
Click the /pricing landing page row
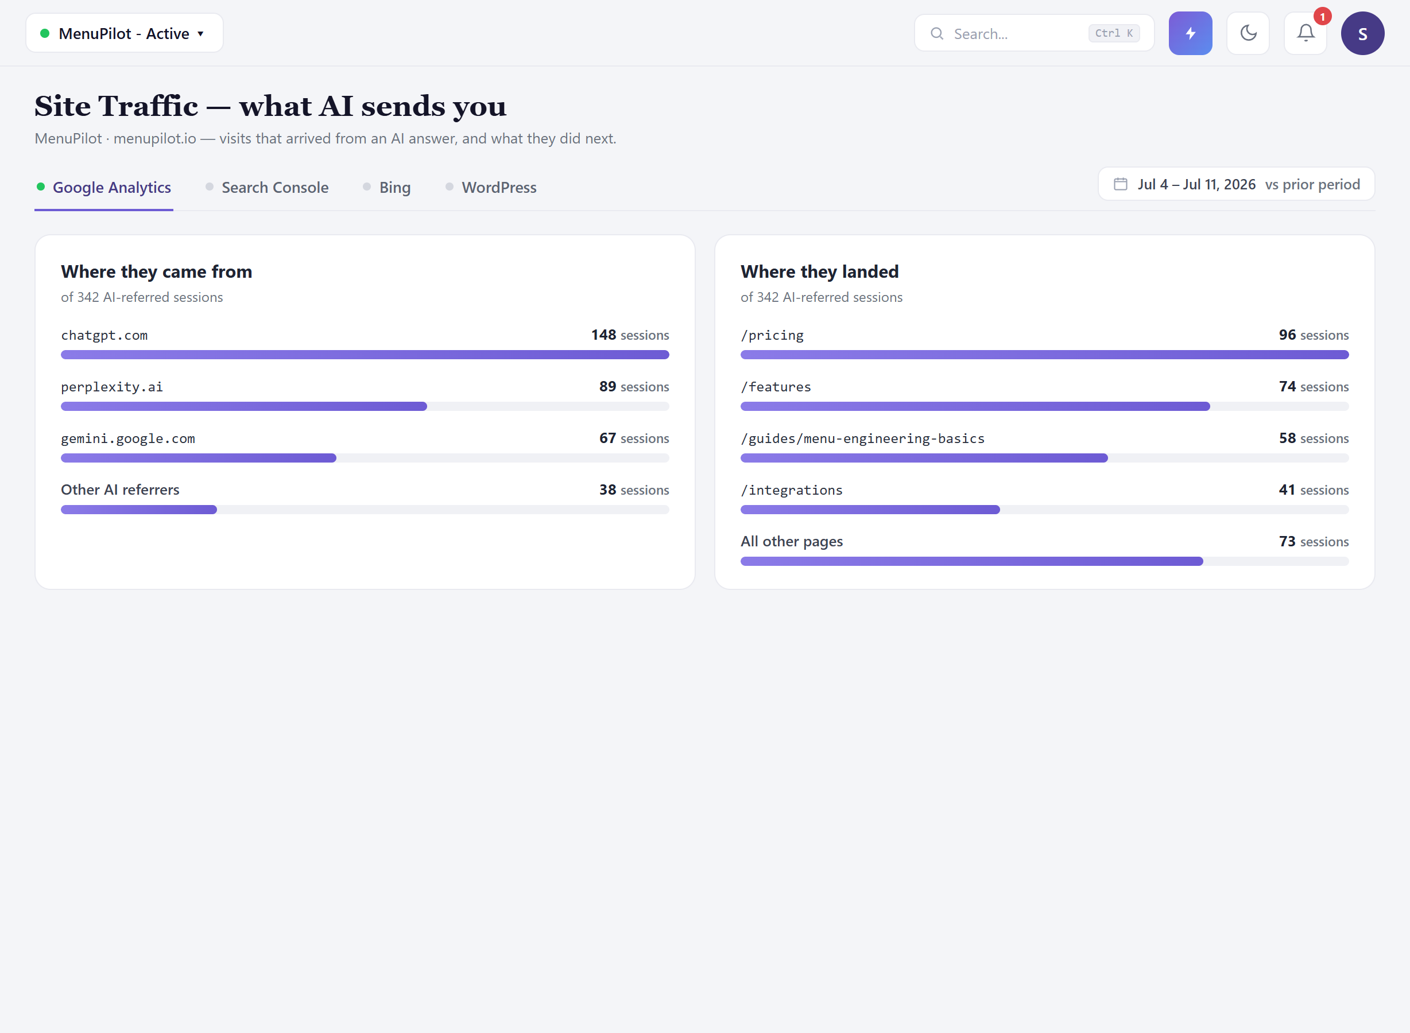click(1044, 344)
